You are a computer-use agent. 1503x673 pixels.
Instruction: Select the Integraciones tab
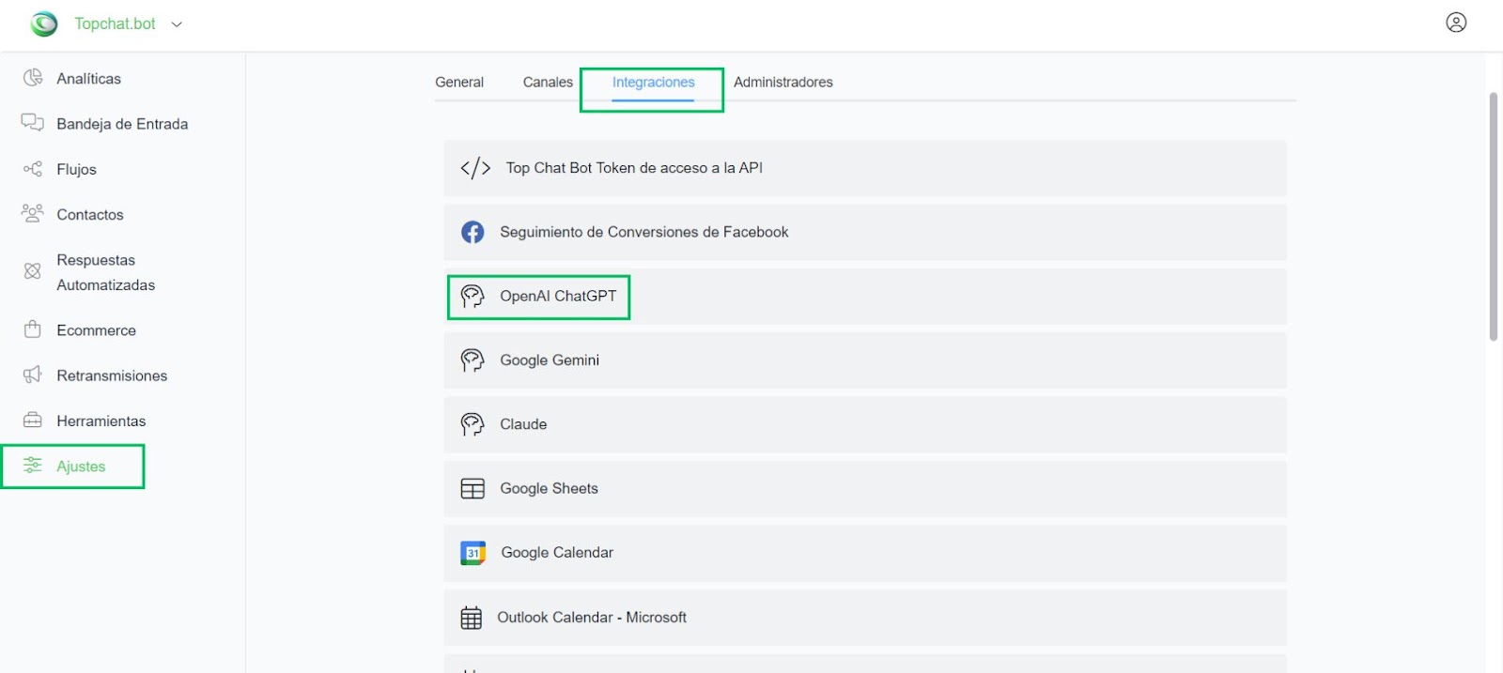654,82
